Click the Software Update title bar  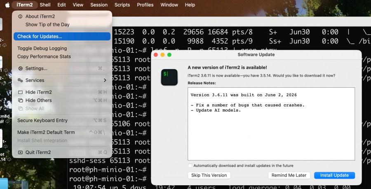pyautogui.click(x=256, y=55)
